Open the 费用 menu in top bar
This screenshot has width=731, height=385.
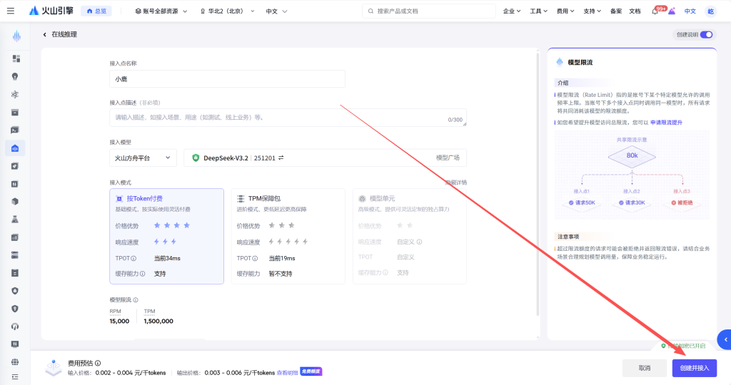tap(565, 11)
